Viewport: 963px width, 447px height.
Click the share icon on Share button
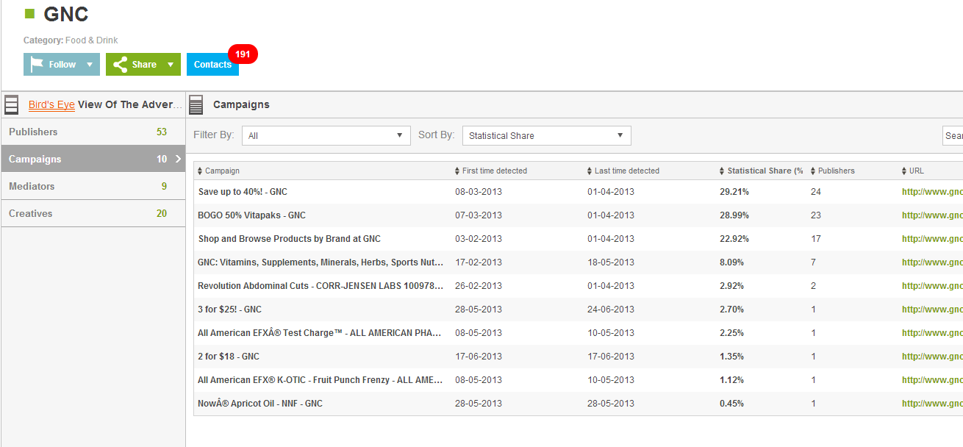[x=120, y=65]
